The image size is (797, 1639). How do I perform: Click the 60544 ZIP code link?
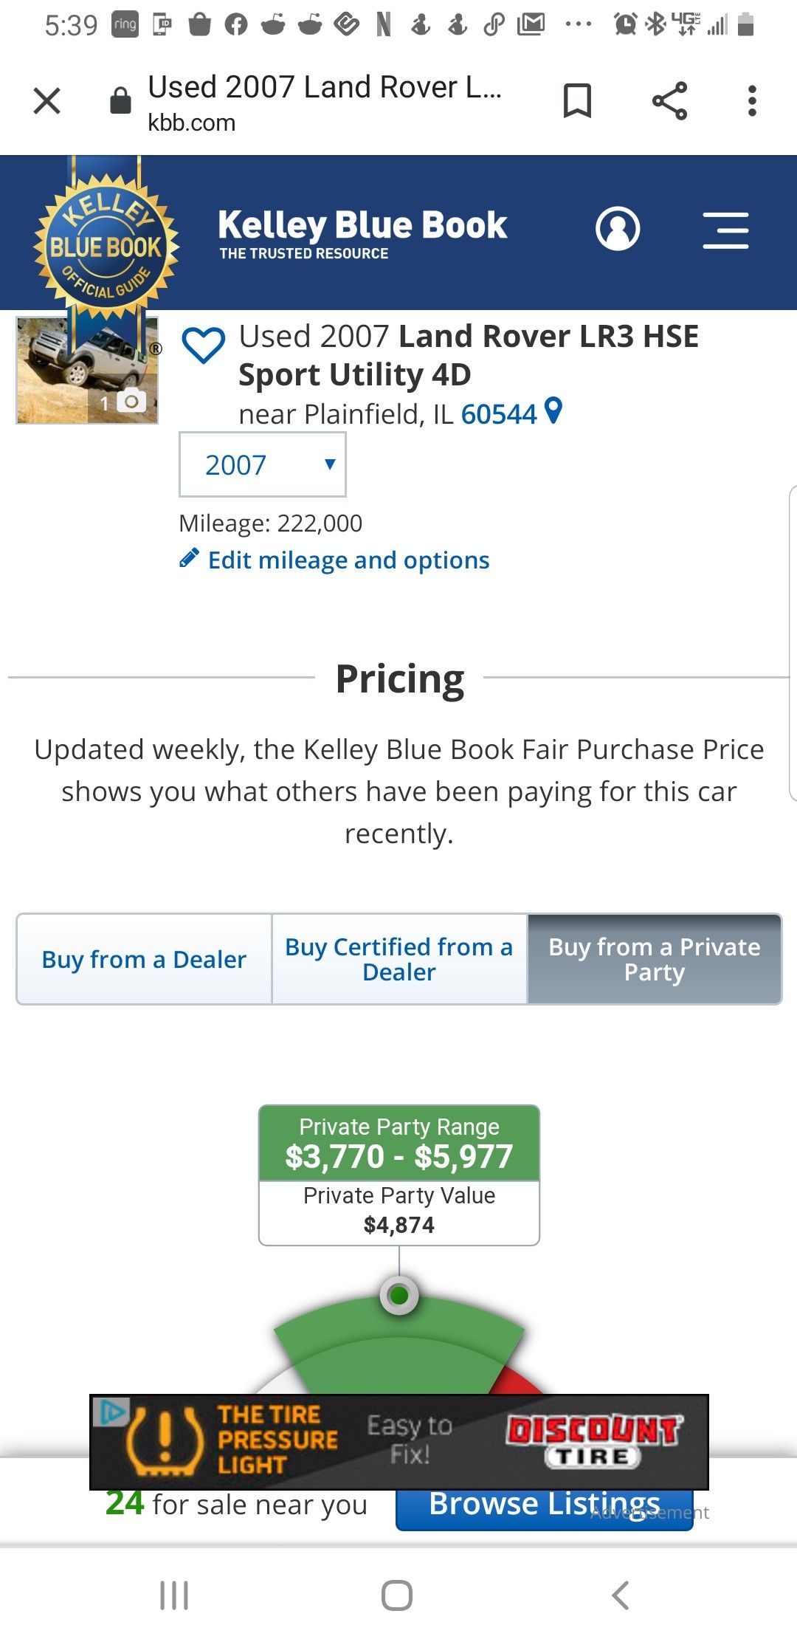(x=498, y=414)
